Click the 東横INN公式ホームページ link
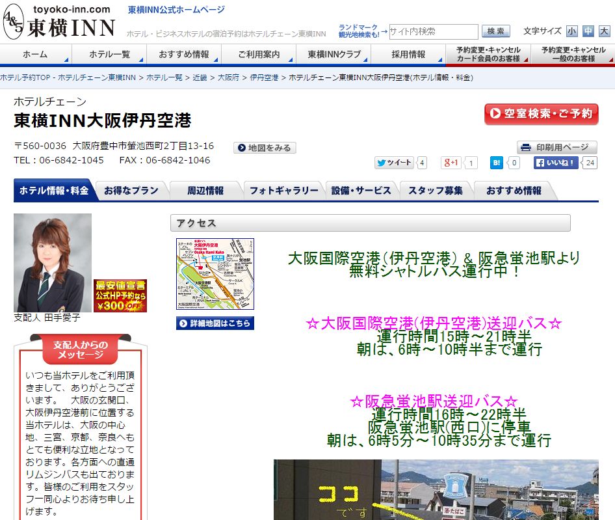The image size is (615, 520). 176,9
